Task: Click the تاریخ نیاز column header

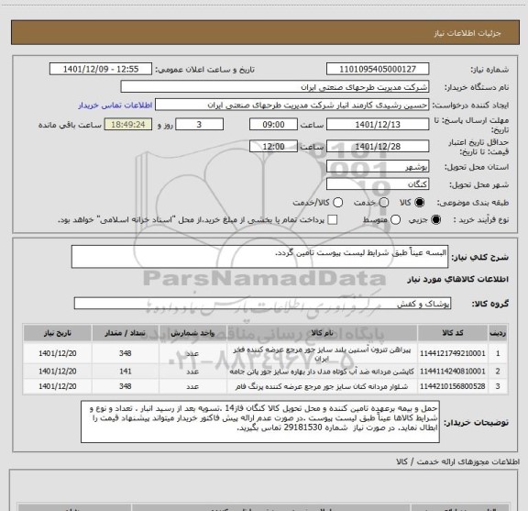Action: coord(57,333)
